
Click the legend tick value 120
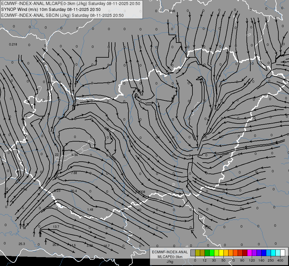(252, 260)
